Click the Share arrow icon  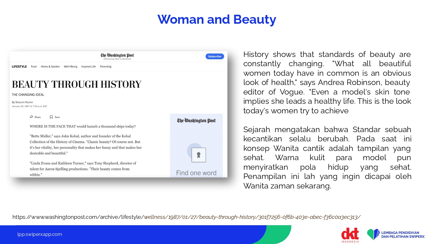click(32, 117)
